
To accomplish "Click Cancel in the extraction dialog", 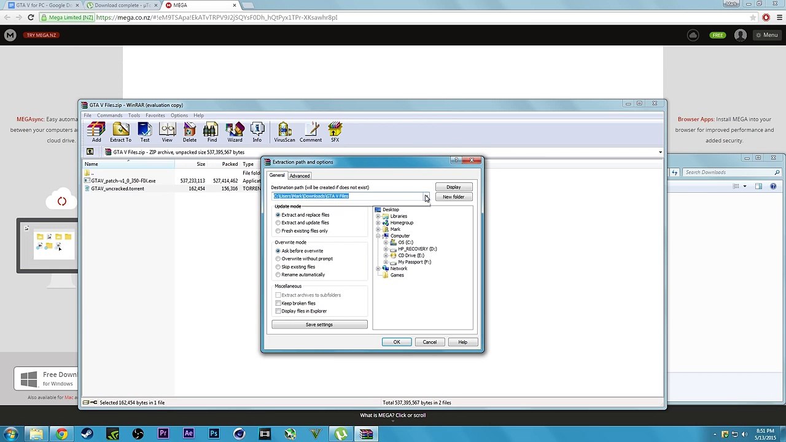I will 430,342.
